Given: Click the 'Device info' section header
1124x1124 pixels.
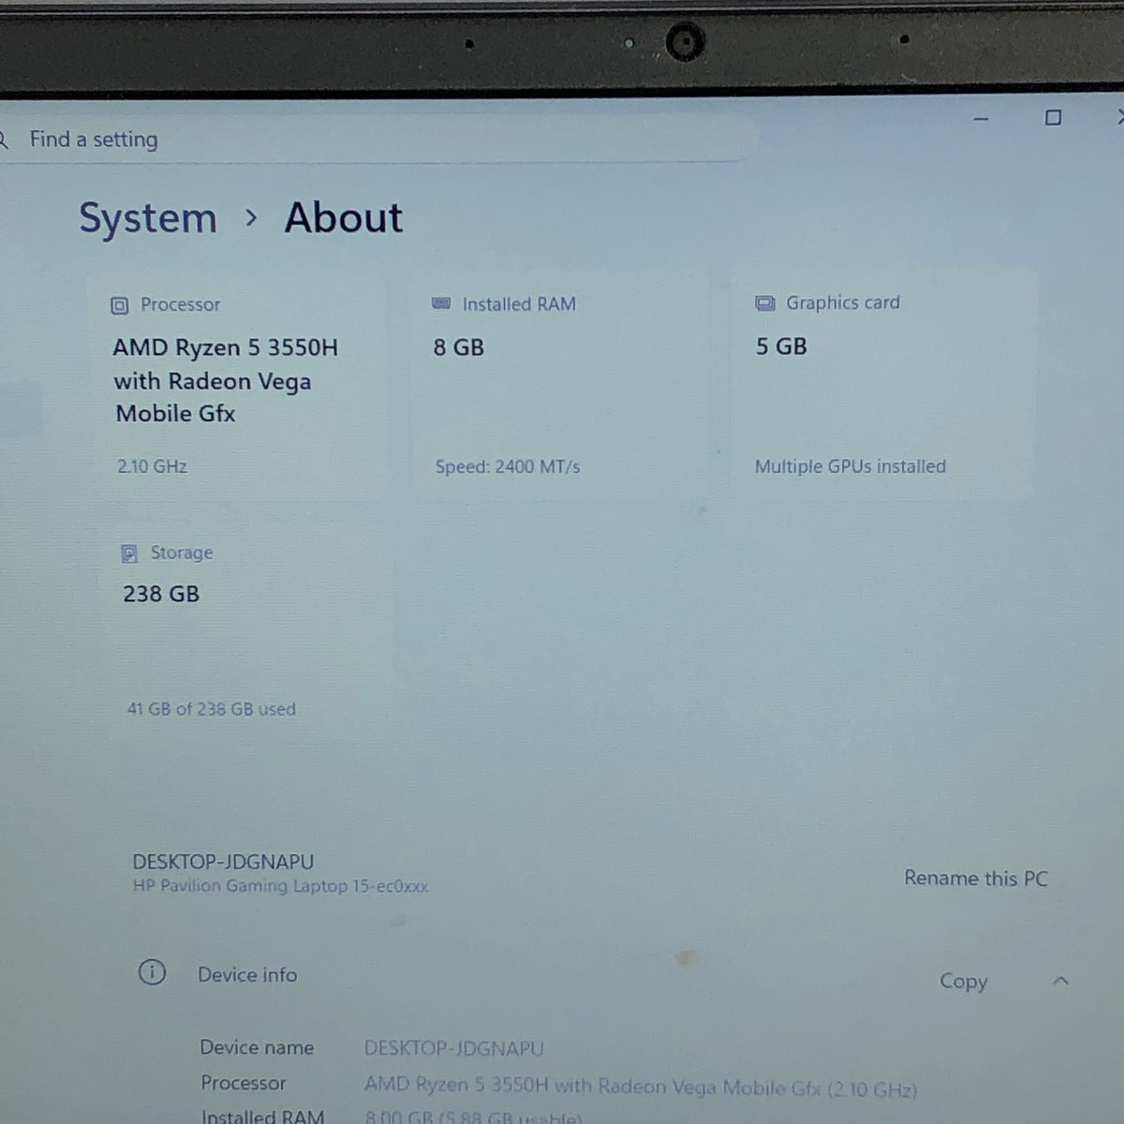Looking at the screenshot, I should [247, 974].
